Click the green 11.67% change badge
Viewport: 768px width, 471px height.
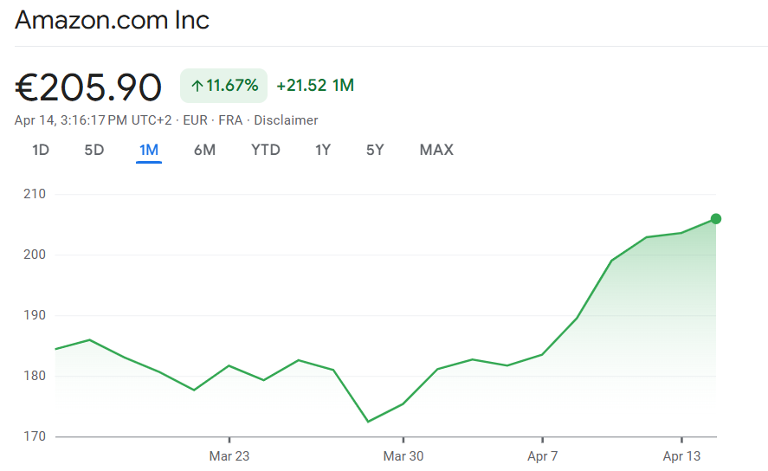(224, 86)
